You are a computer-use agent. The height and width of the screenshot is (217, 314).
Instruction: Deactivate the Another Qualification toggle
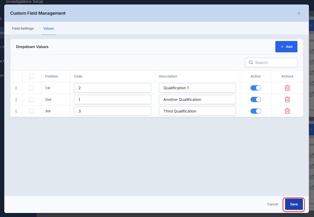256,100
